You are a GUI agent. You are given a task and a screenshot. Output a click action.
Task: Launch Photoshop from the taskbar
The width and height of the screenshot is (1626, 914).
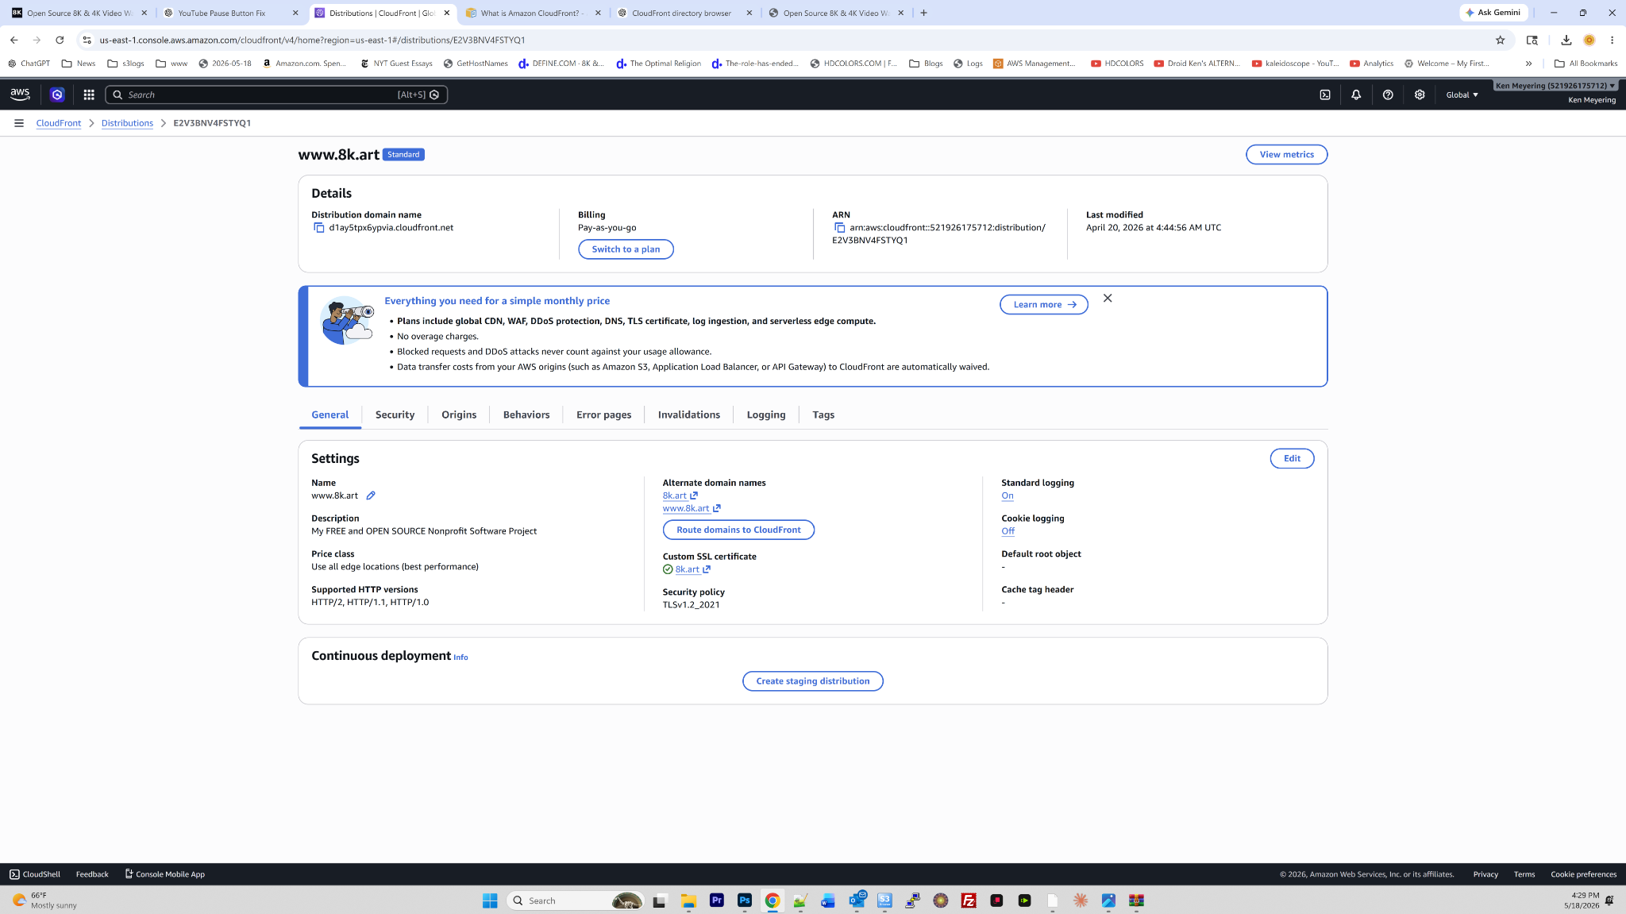[x=745, y=901]
